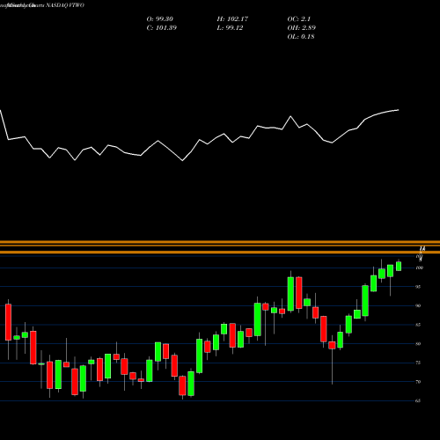This screenshot has height=440, width=440.
Task: Select the open value O: 99.30
Action: (x=160, y=19)
